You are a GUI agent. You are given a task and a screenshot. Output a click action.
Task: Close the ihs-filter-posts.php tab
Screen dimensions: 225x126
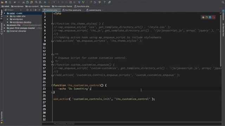83,10
